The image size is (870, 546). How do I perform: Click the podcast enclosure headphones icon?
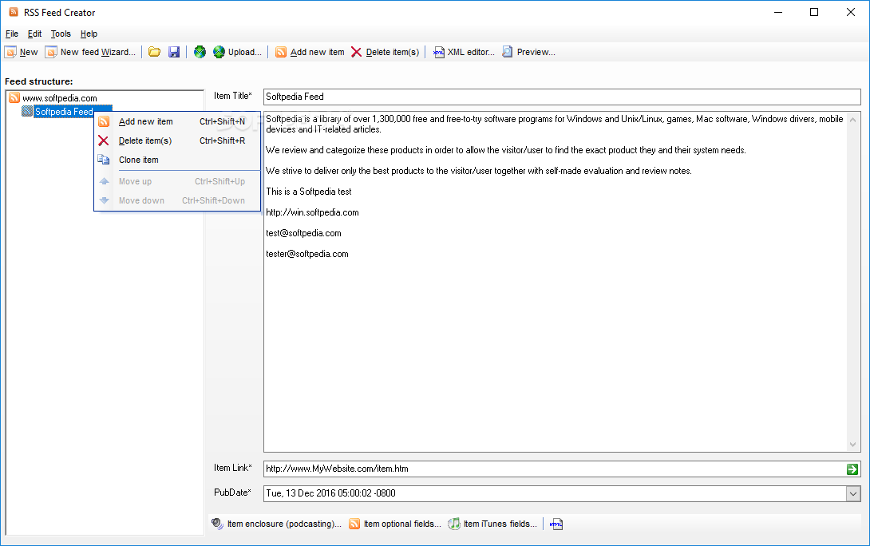tap(217, 524)
